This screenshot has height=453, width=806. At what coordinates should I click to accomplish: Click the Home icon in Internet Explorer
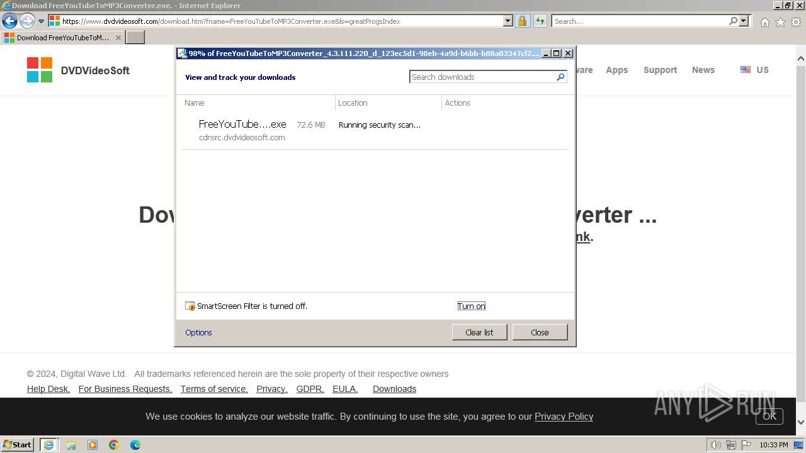tap(764, 22)
